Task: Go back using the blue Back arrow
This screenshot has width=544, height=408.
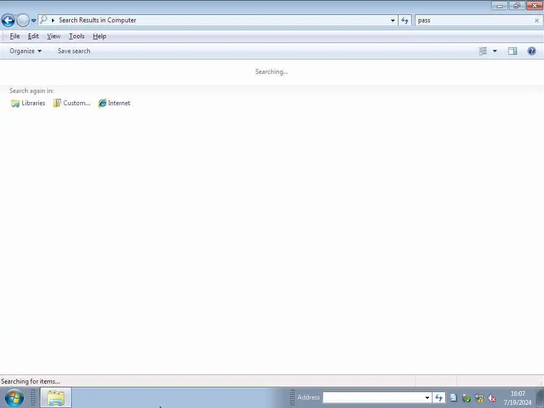Action: pos(8,21)
